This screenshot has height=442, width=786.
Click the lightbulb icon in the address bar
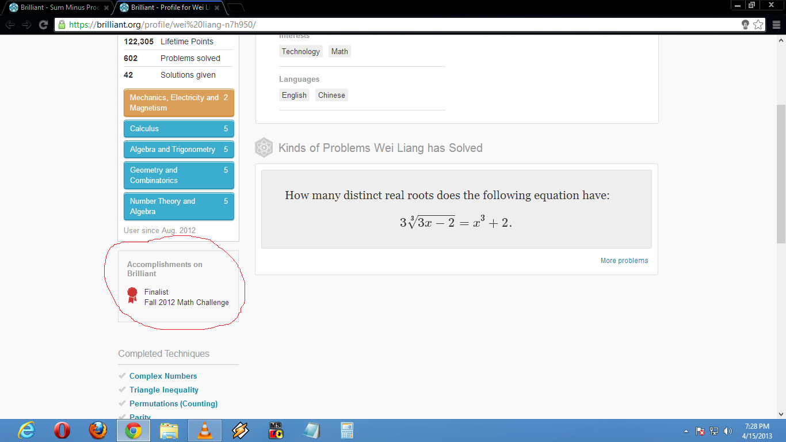tap(745, 25)
